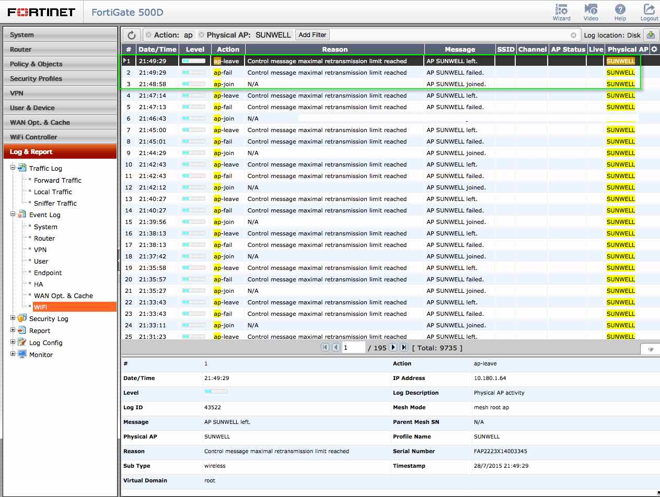The image size is (660, 497).
Task: Collapse the Traffic Log tree node
Action: 13,168
